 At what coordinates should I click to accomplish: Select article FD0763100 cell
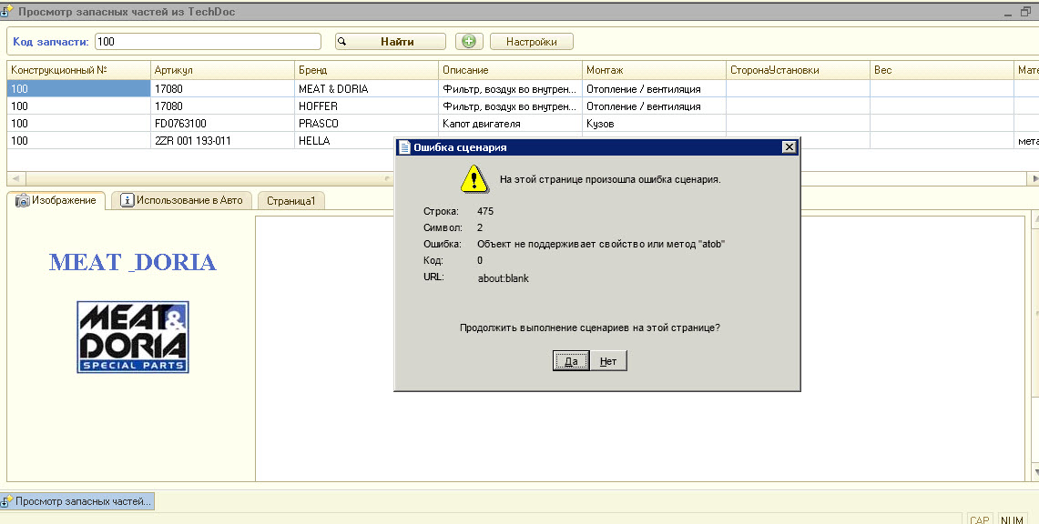222,123
